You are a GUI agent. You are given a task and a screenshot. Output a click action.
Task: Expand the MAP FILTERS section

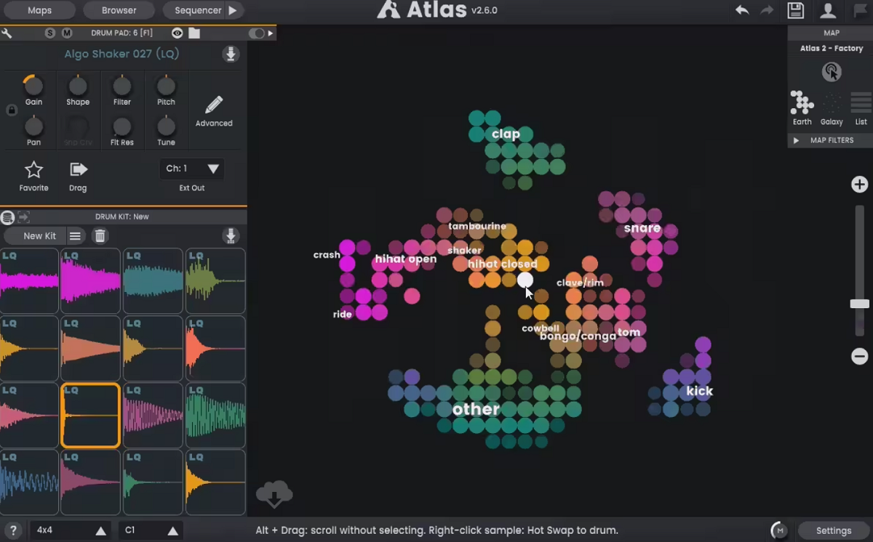click(x=830, y=140)
